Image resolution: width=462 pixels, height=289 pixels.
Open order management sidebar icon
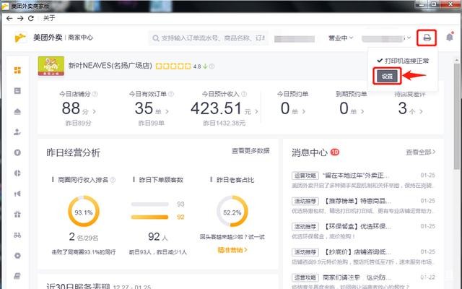click(x=17, y=91)
